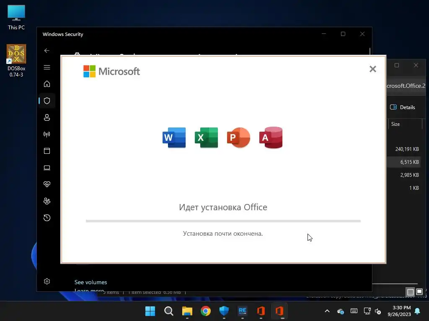
Task: Switch File Explorer to large icons view
Action: (x=419, y=292)
